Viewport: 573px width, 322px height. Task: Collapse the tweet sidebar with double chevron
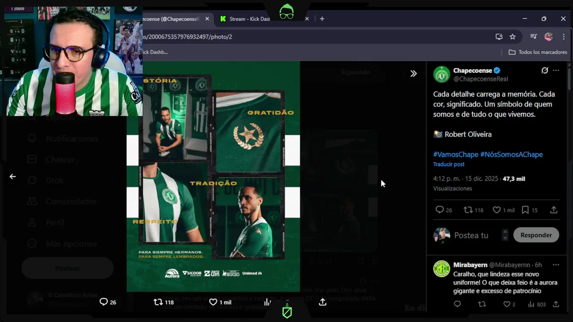click(413, 73)
